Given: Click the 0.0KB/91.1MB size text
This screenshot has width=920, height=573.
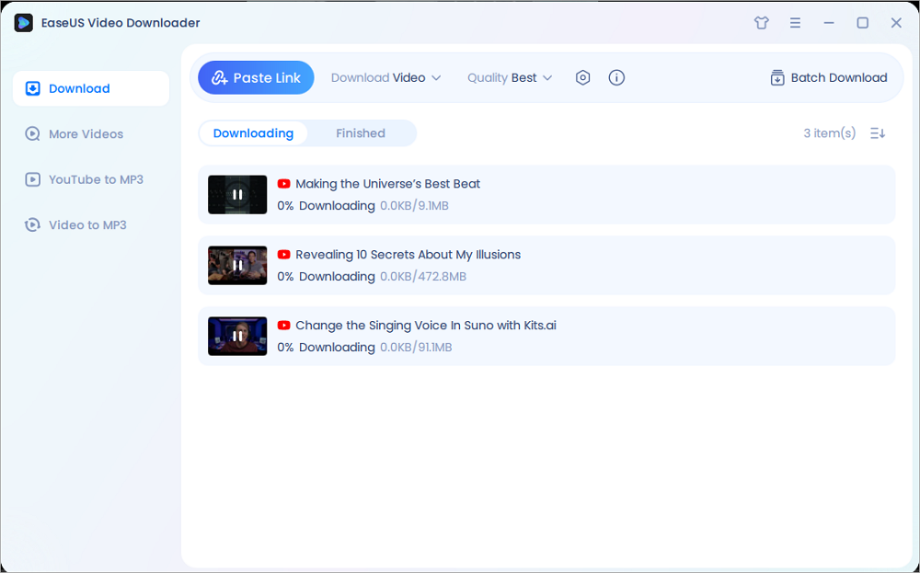Looking at the screenshot, I should click(416, 347).
